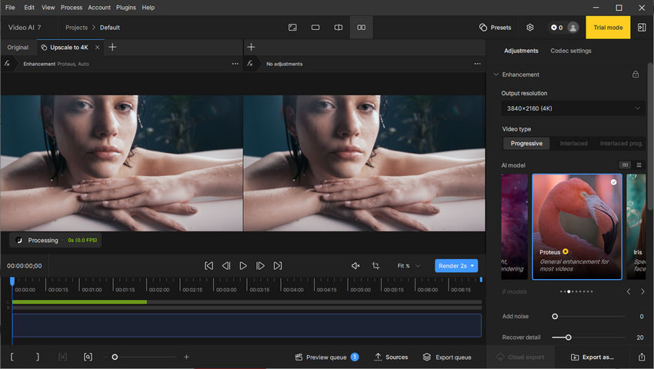The image size is (654, 369).
Task: Click the Export as... button
Action: click(x=592, y=357)
